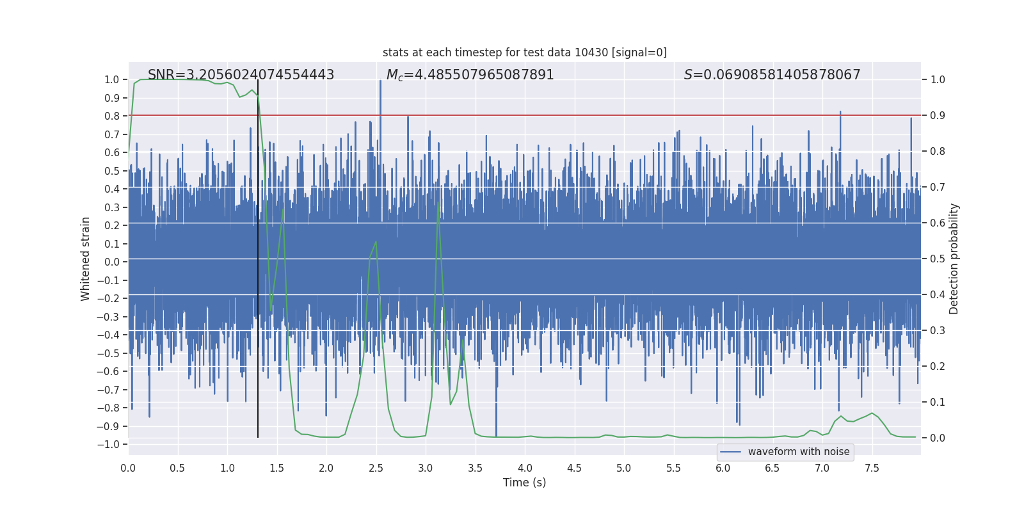Image resolution: width=1024 pixels, height=512 pixels.
Task: Click the 'waveform with noise' legend label
Action: [798, 452]
